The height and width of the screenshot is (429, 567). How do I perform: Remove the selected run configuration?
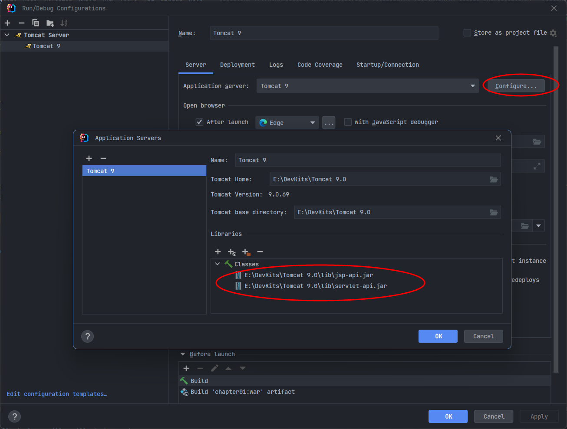[22, 23]
